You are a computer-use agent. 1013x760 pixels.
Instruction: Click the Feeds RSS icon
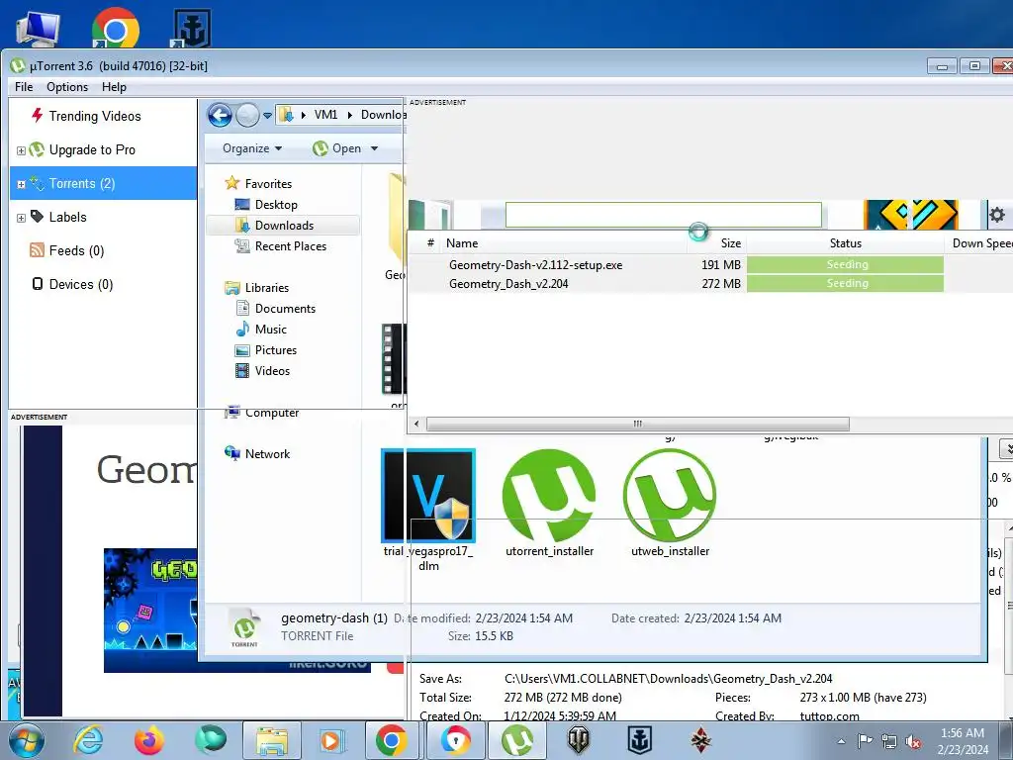point(37,250)
